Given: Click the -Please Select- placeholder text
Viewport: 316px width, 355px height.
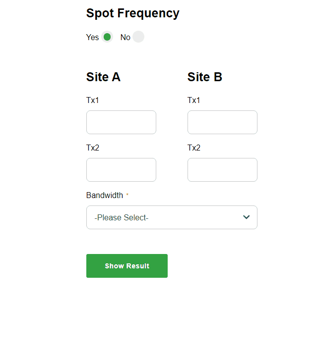Looking at the screenshot, I should [122, 217].
